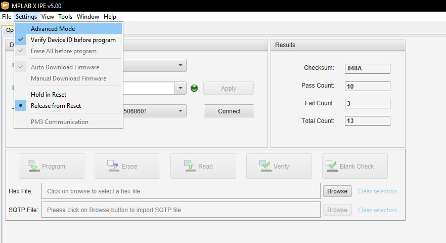Toggle Auto Download Firmware option
This screenshot has width=446, height=243.
tap(69, 67)
